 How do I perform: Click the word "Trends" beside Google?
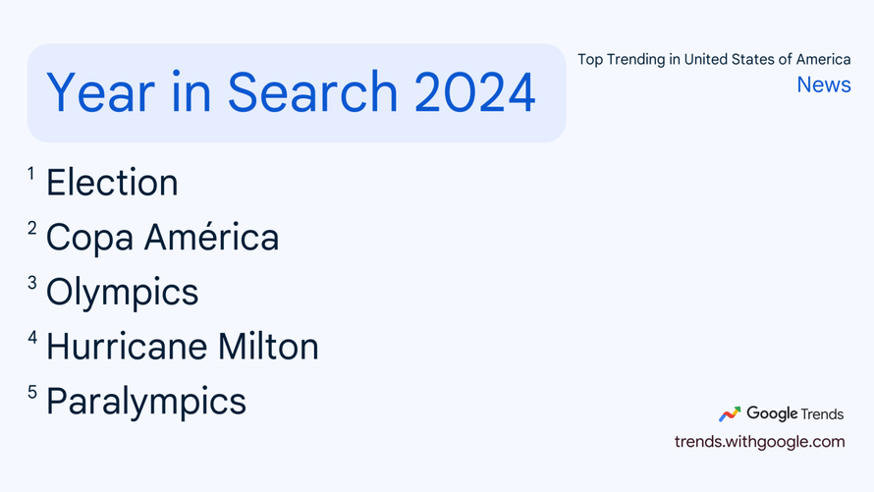(x=823, y=414)
